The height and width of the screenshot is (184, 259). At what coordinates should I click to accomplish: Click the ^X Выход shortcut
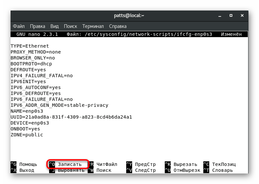tap(22, 170)
